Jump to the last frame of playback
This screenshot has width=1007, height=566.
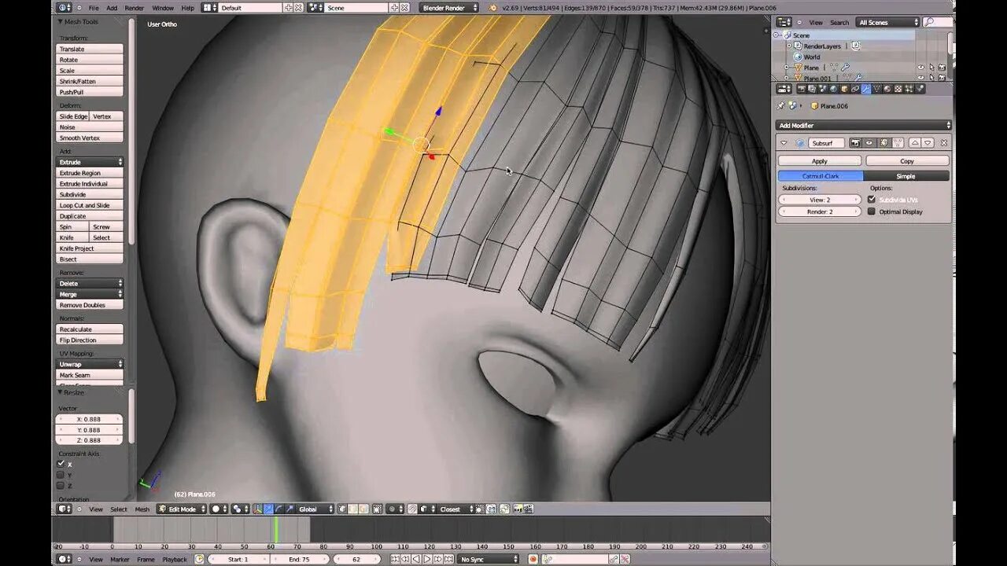(448, 560)
